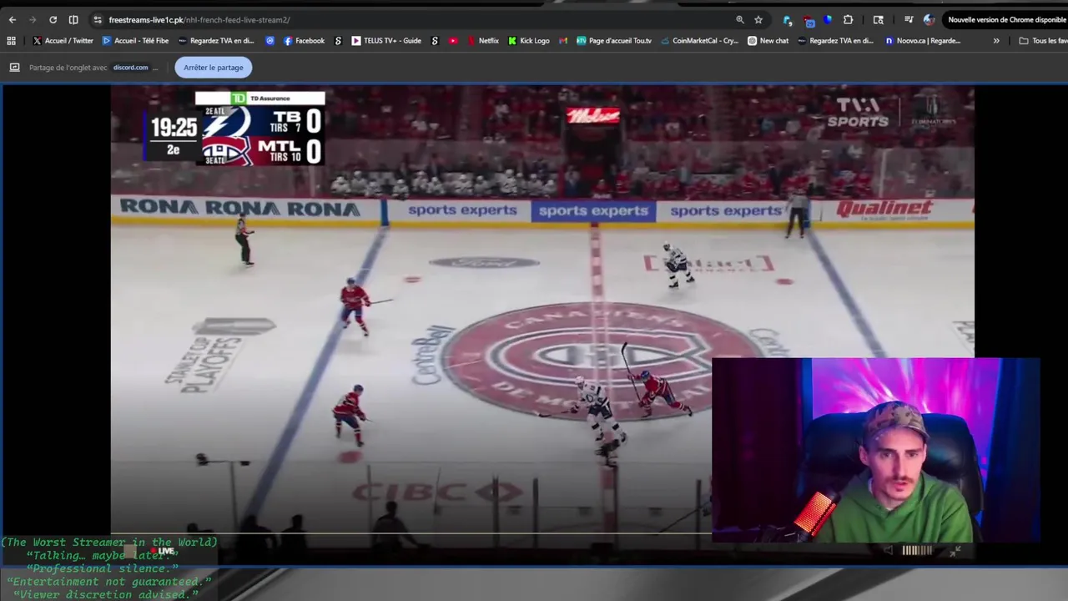
Task: Click the forward navigation arrow
Action: point(33,19)
